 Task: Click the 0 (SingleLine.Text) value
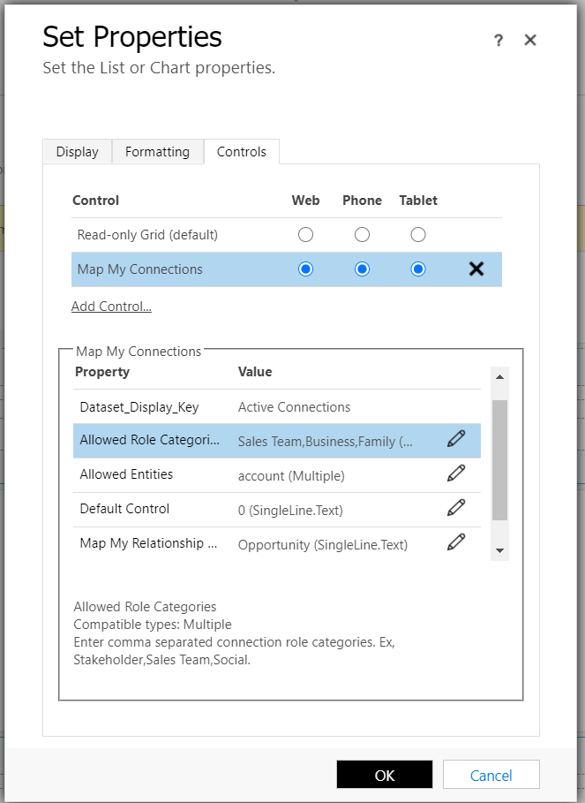pyautogui.click(x=290, y=510)
